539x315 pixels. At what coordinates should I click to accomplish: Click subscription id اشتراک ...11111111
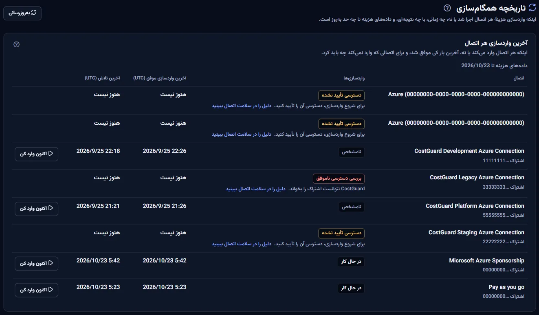tap(503, 161)
